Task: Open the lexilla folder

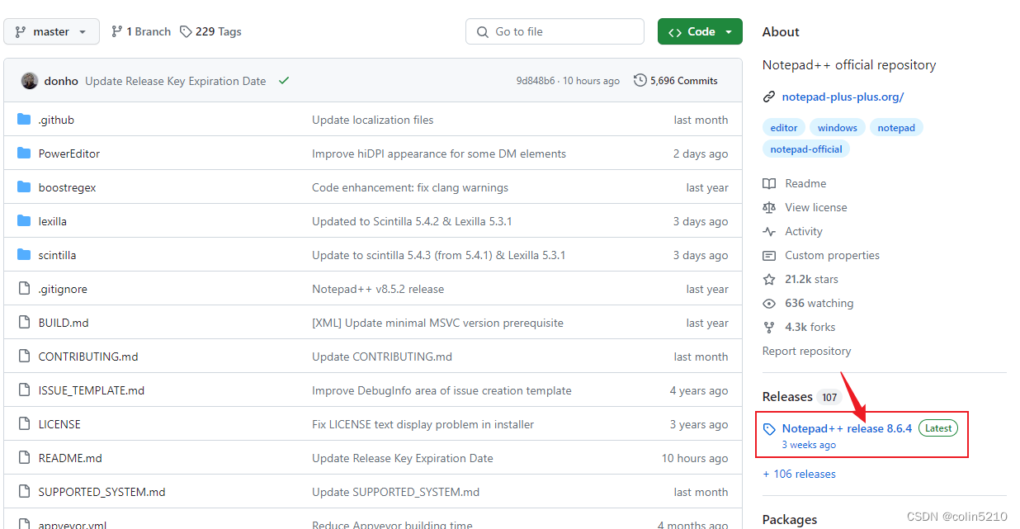Action: click(53, 221)
